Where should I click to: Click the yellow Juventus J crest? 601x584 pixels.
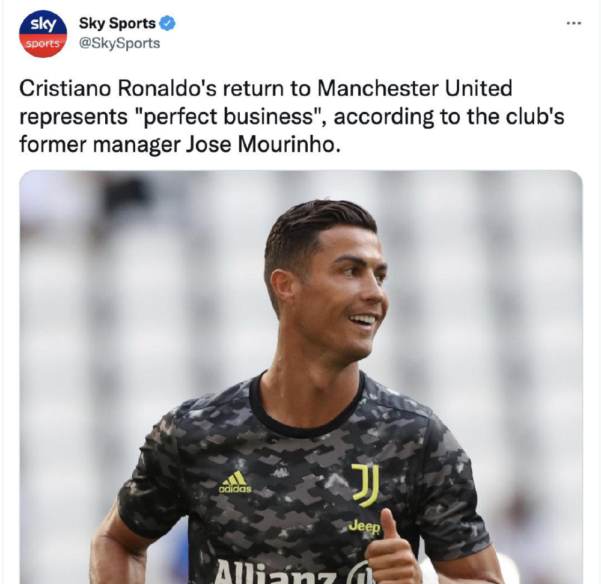[365, 484]
